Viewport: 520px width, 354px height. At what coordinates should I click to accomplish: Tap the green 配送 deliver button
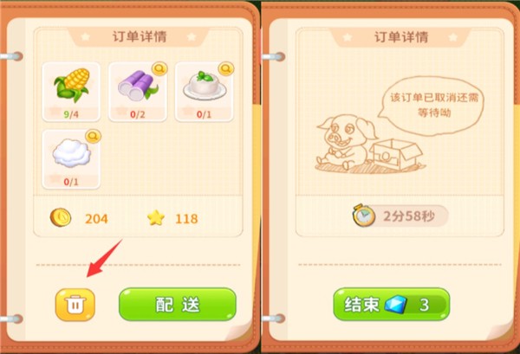click(178, 305)
